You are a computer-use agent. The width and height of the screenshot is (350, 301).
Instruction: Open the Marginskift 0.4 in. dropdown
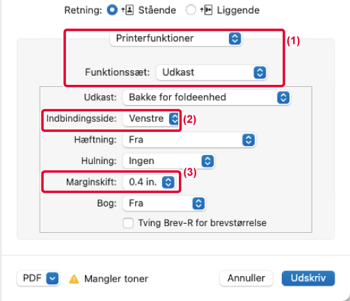pyautogui.click(x=149, y=182)
